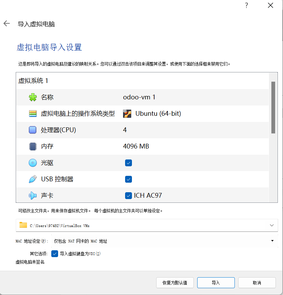Viewport: 283px width, 295px height.
Task: Click the optical drive 光驱 disc icon
Action: pos(33,163)
